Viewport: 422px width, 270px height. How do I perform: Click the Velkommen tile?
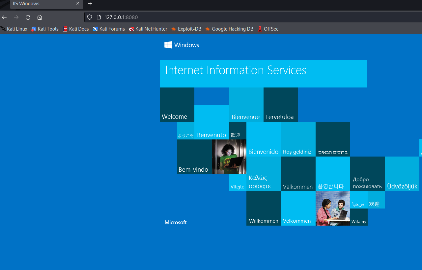click(x=298, y=209)
